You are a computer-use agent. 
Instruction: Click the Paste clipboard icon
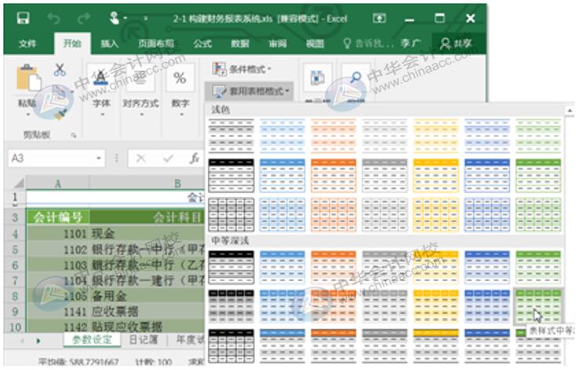28,78
